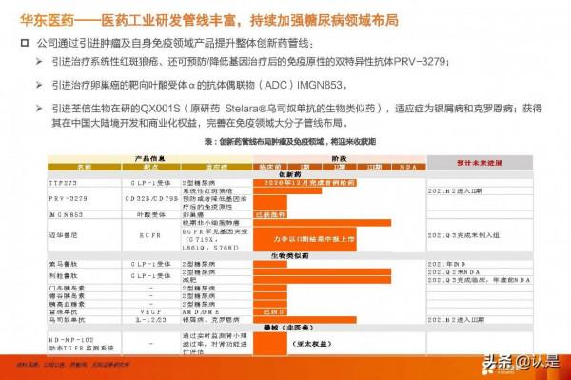
Task: Click the CD32B/CD79B target cell
Action: pyautogui.click(x=151, y=198)
